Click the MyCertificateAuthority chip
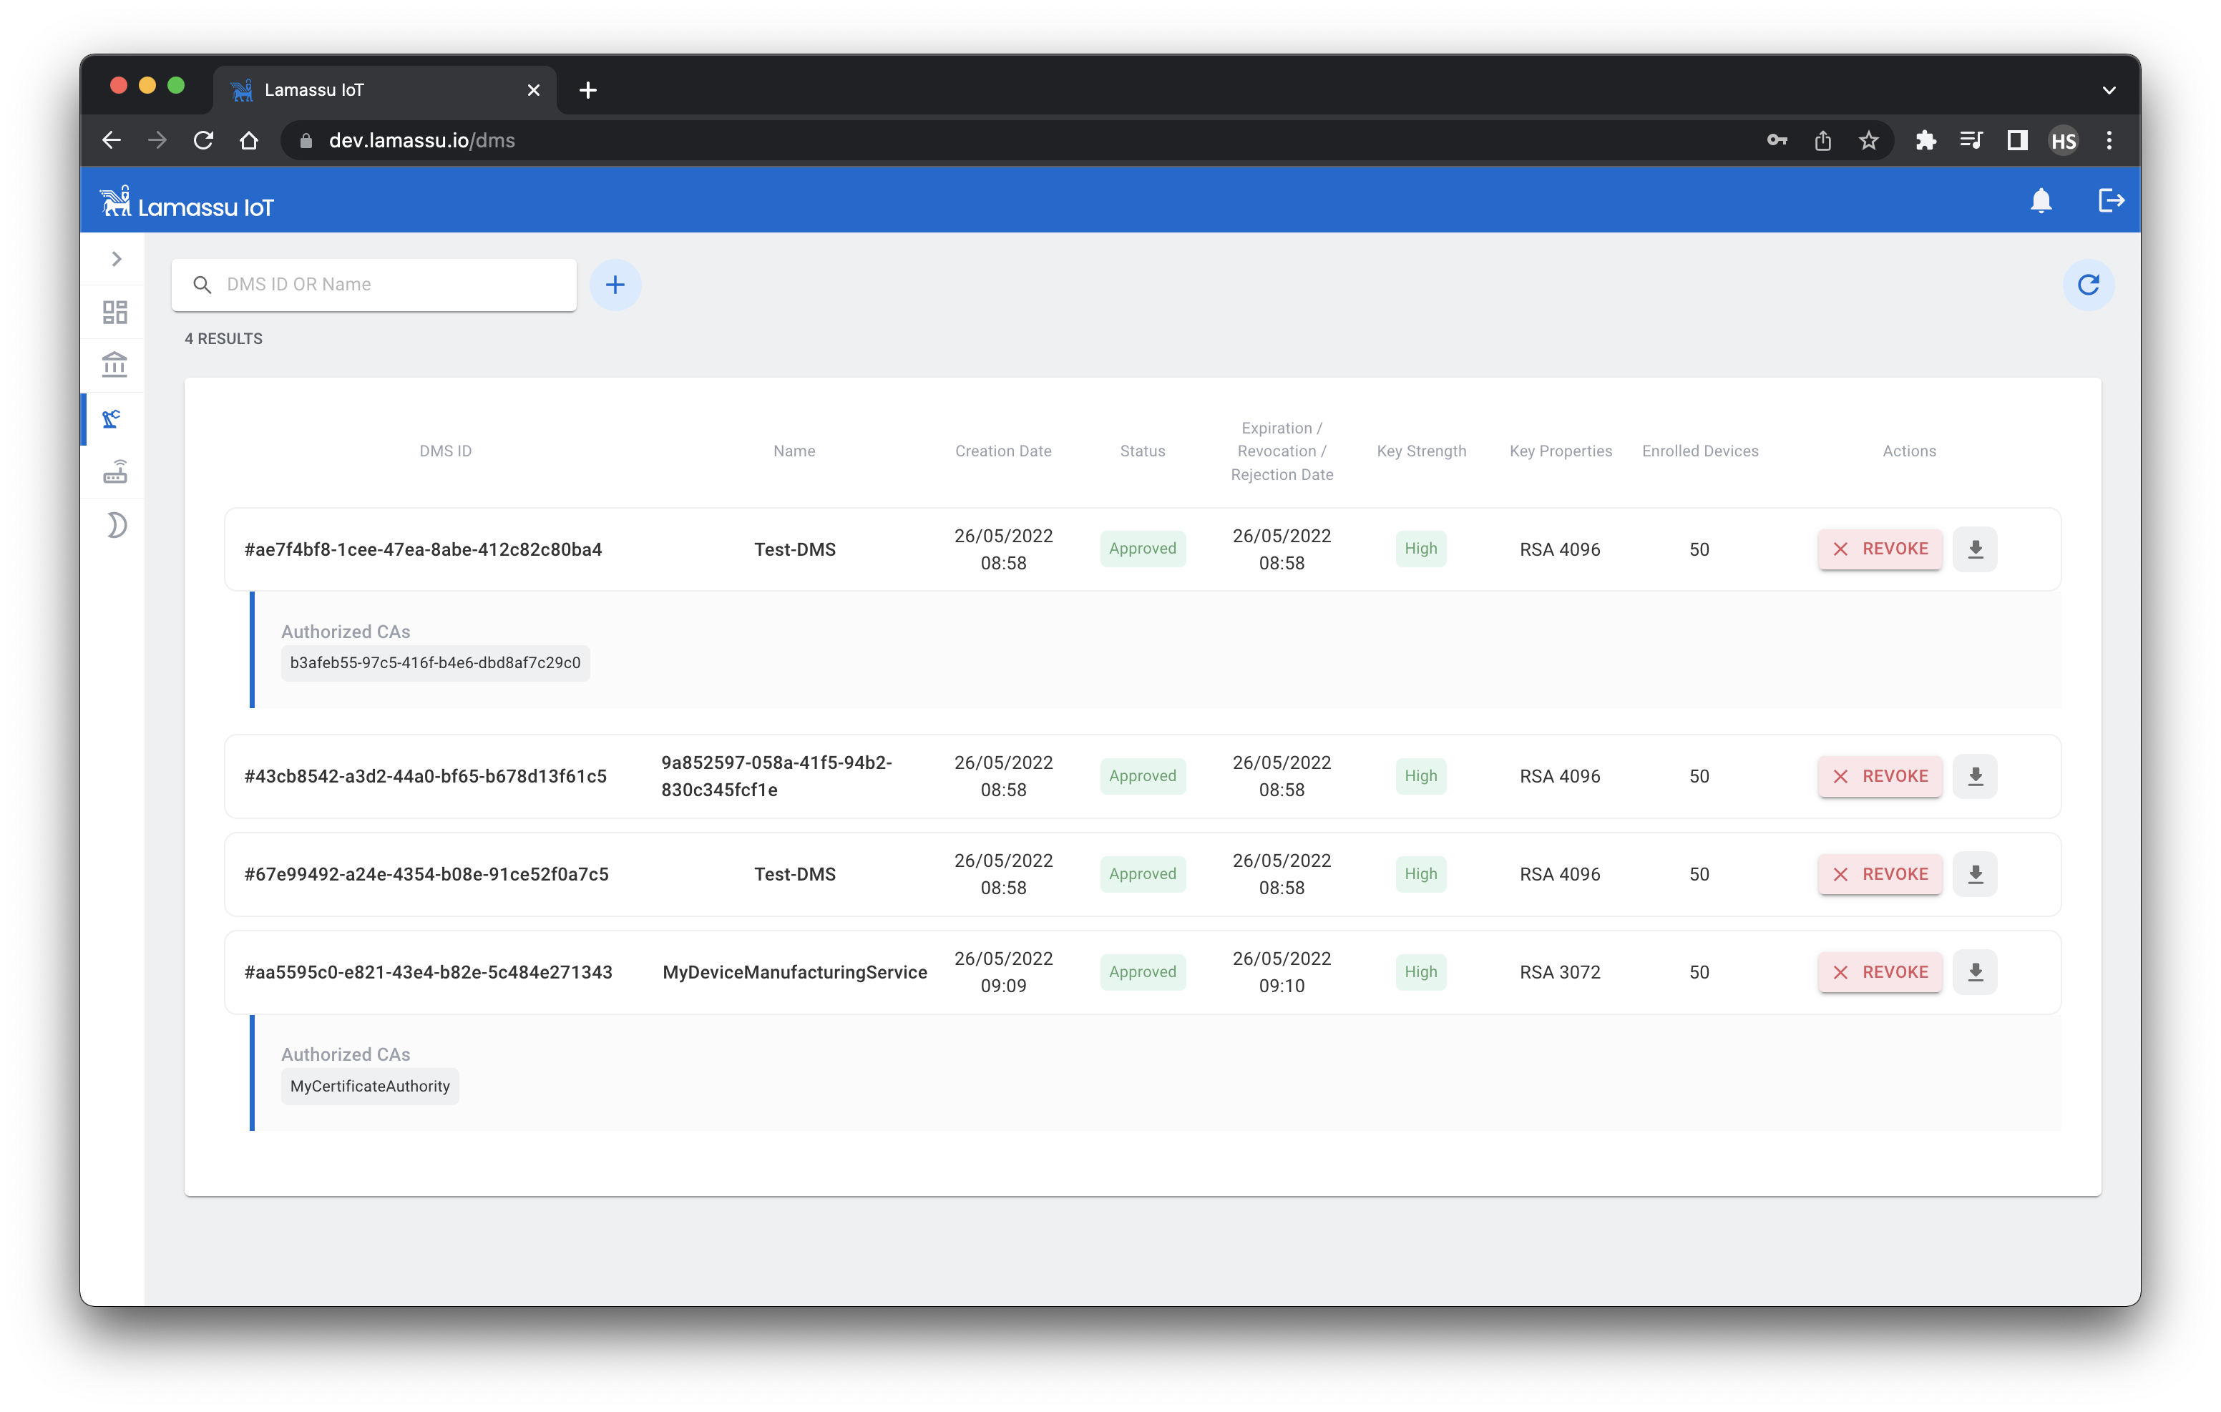The height and width of the screenshot is (1412, 2221). point(370,1087)
